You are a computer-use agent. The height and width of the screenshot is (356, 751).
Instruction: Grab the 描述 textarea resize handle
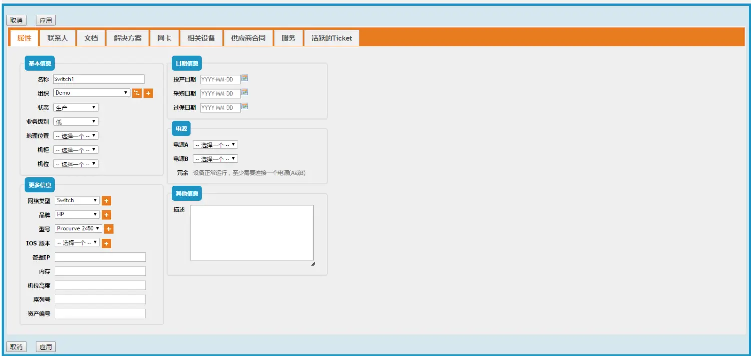(313, 264)
